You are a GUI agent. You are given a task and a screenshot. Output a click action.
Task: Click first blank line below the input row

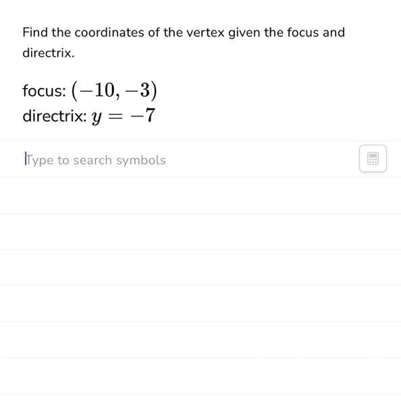200,195
